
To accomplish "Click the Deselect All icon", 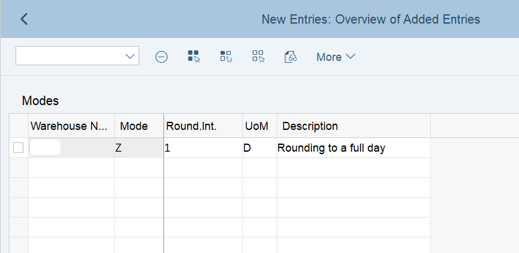I will coord(258,57).
